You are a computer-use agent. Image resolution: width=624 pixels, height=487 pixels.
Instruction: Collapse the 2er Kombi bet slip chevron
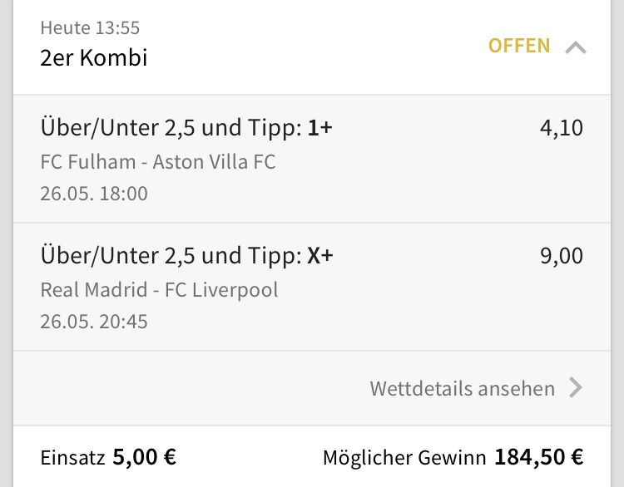tap(575, 47)
